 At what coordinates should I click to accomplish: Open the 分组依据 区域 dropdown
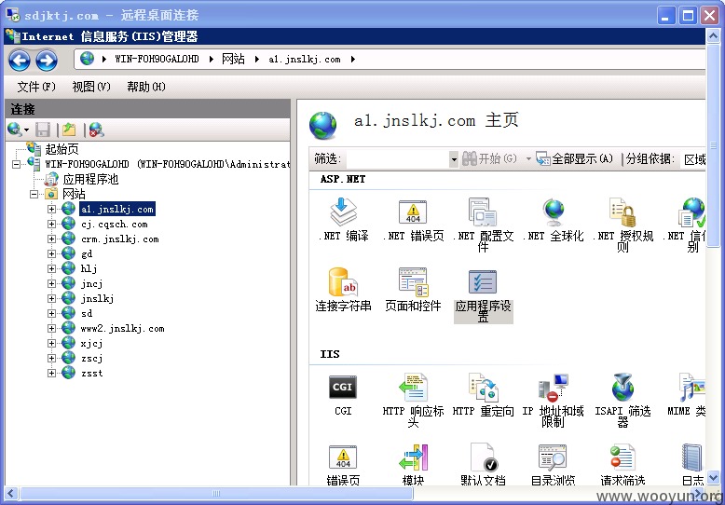click(693, 159)
